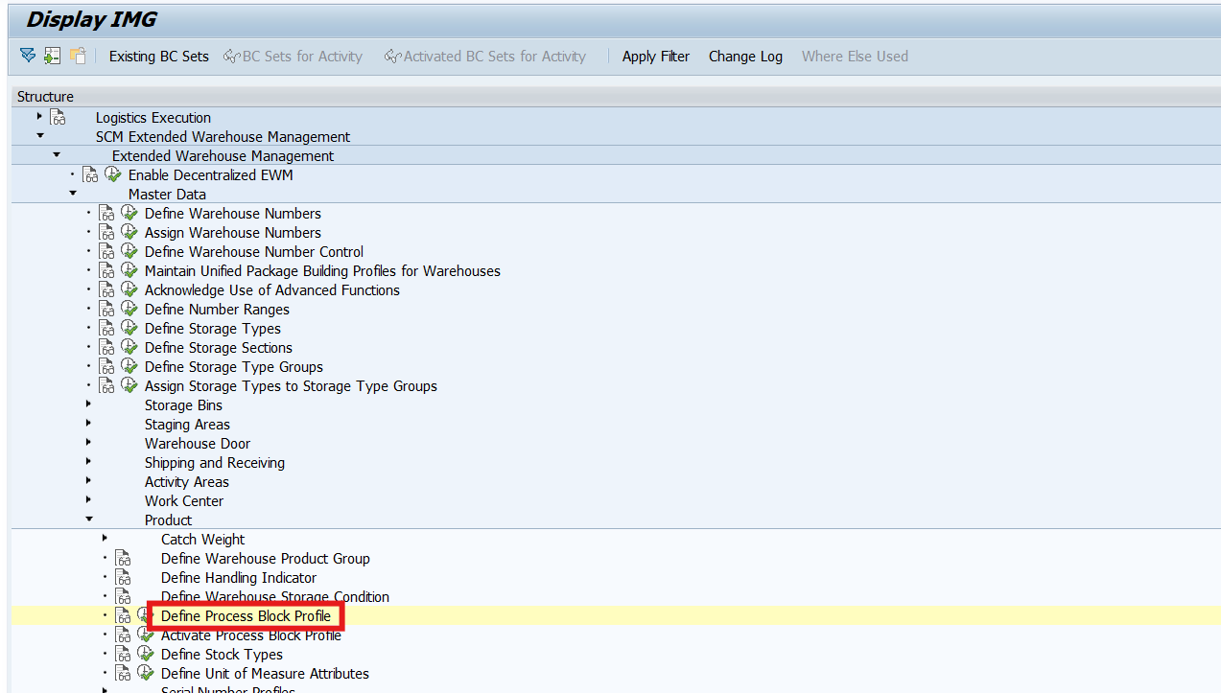This screenshot has width=1221, height=693.
Task: Select the highlighted Define Process Block Profile entry
Action: point(245,615)
